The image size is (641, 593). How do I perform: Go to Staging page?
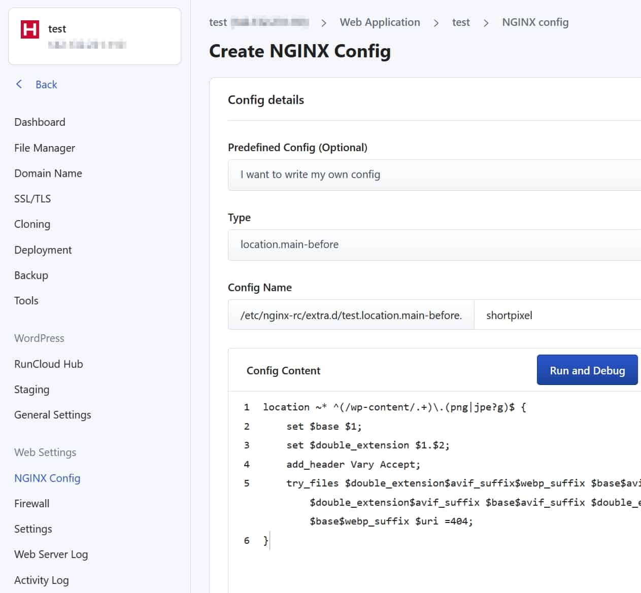[x=31, y=390]
